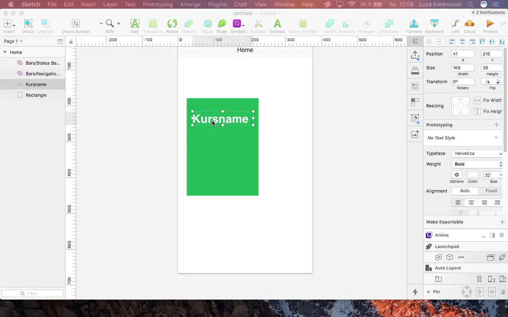Click the Craft Stock image-add icon
The width and height of the screenshot is (508, 317).
tap(415, 134)
